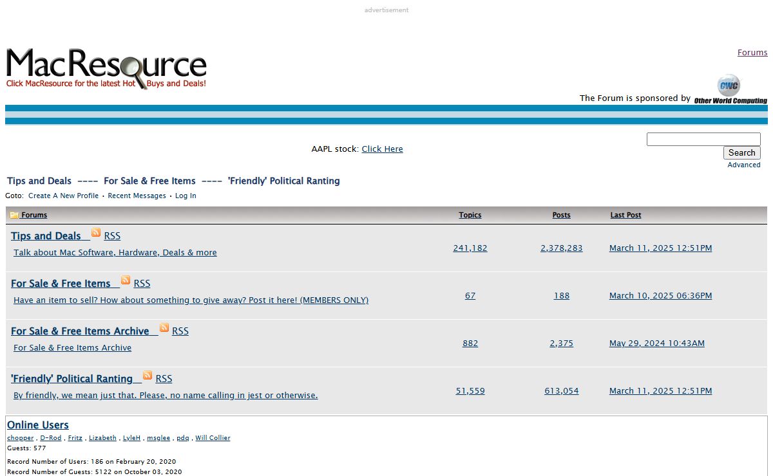Open AAPL stock Click Here link

pos(382,149)
